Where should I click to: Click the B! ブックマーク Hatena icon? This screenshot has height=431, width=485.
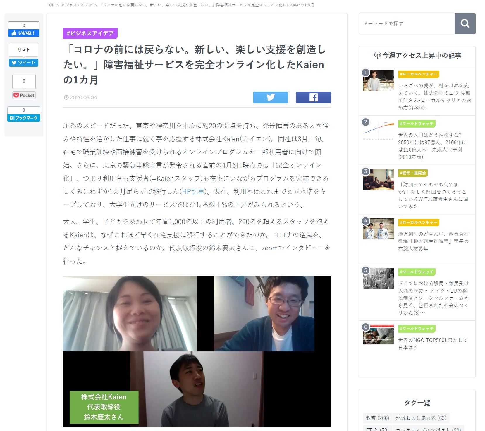24,118
